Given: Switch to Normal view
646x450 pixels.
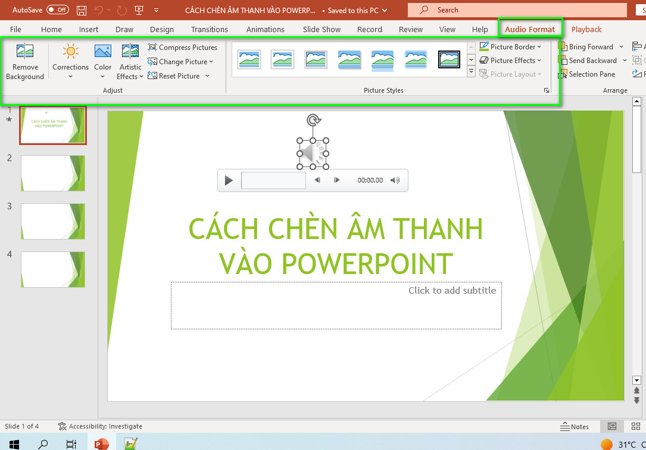Looking at the screenshot, I should point(612,427).
